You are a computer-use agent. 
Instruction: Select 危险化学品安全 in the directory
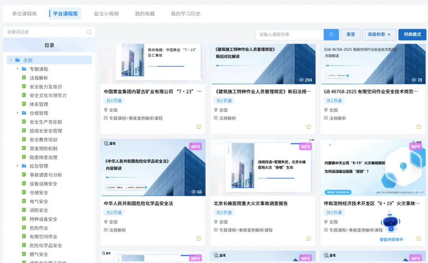click(46, 246)
